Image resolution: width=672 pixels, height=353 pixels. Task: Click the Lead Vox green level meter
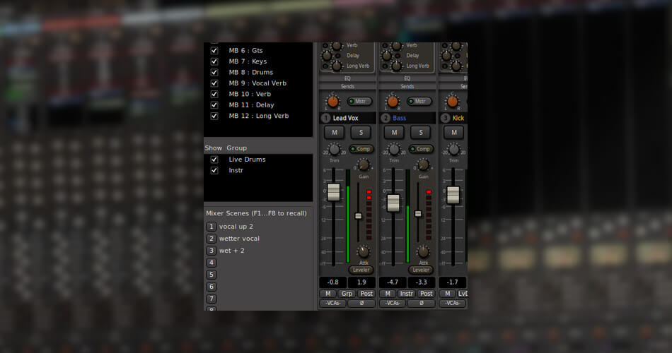point(348,216)
